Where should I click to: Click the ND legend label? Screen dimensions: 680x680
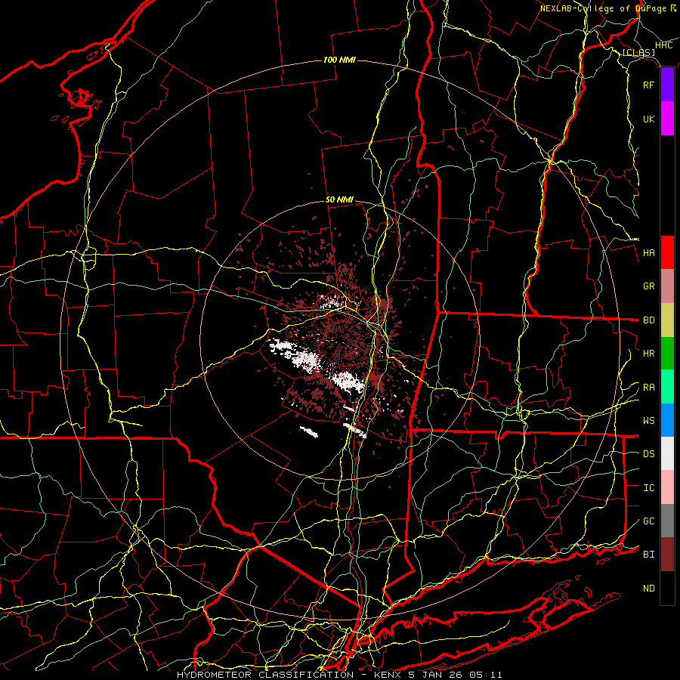(x=649, y=589)
